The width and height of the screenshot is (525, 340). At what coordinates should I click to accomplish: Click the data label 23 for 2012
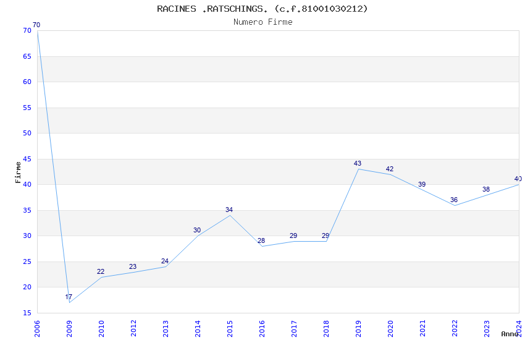tap(133, 266)
